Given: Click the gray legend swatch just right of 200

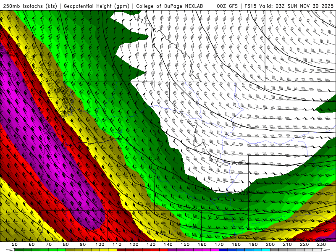Looking at the screenshot, I should (x=275, y=250).
